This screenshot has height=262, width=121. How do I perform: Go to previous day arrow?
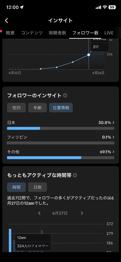tap(39, 213)
